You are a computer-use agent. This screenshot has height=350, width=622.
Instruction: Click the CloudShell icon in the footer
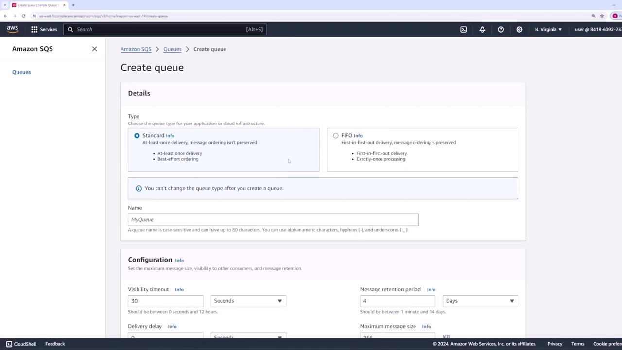[9, 344]
